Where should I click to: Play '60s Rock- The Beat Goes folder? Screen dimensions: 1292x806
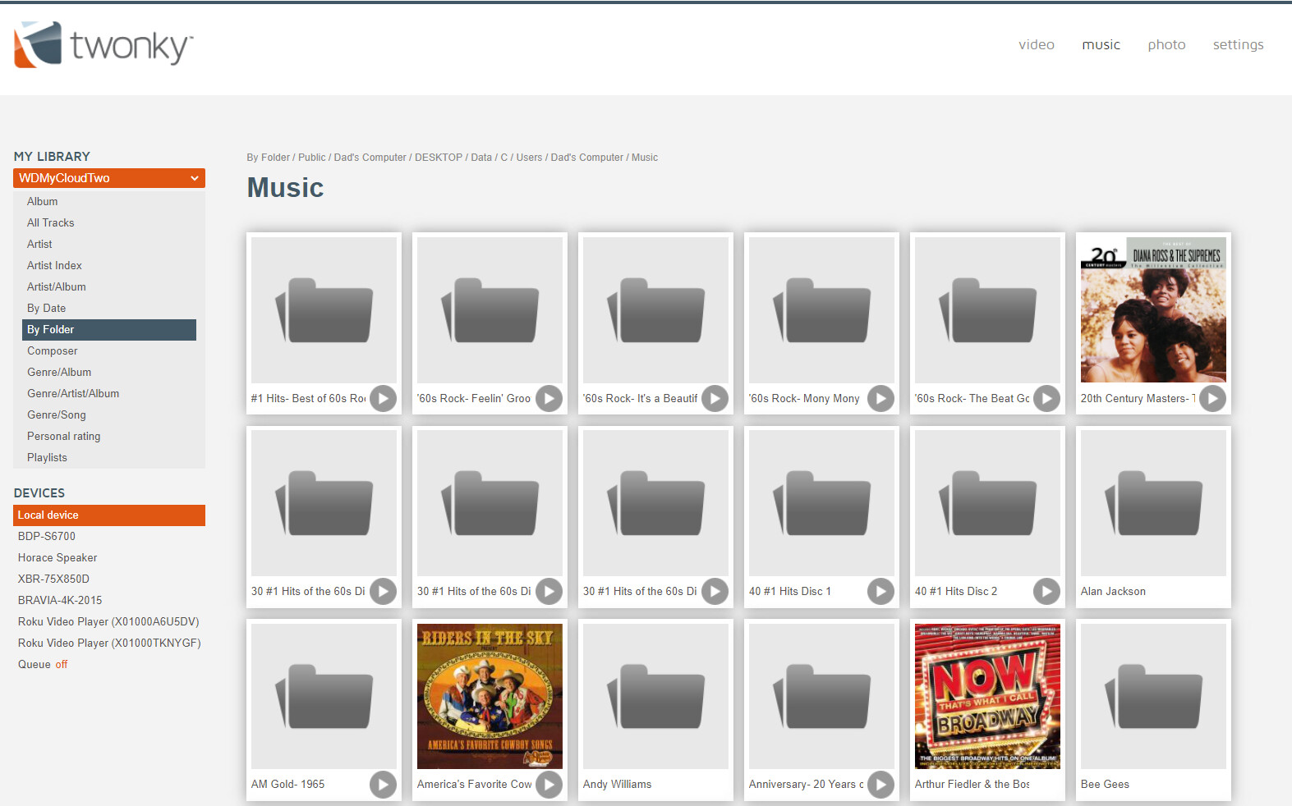coord(1046,399)
